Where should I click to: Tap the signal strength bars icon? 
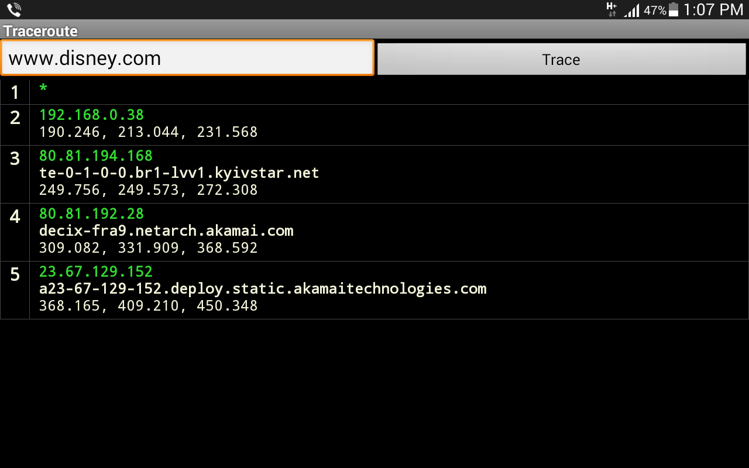631,10
